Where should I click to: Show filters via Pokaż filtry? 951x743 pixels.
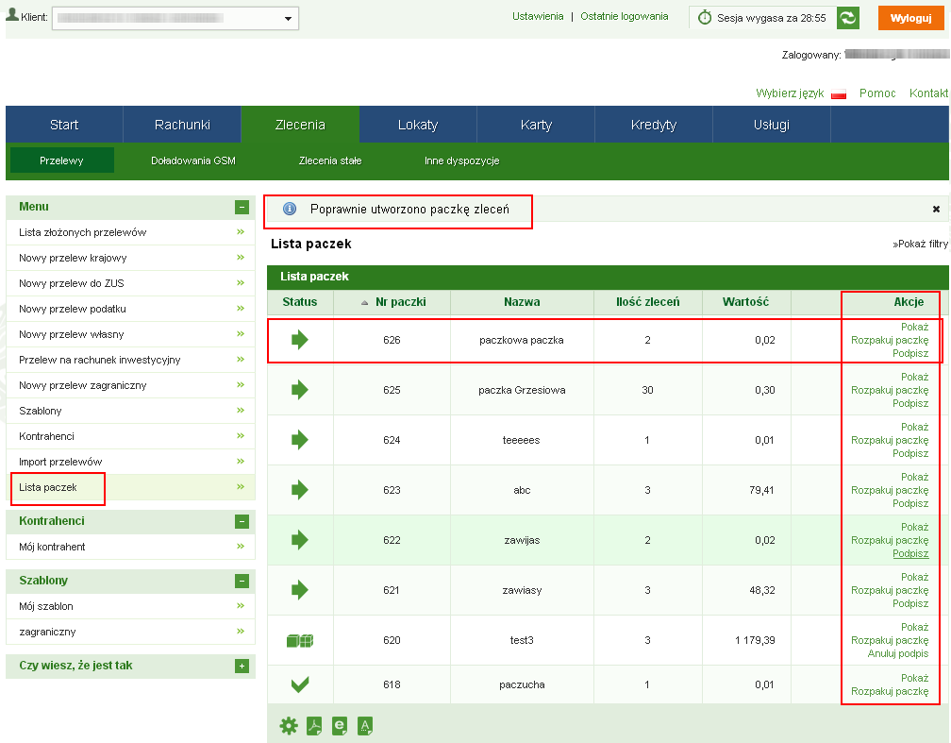pyautogui.click(x=920, y=244)
